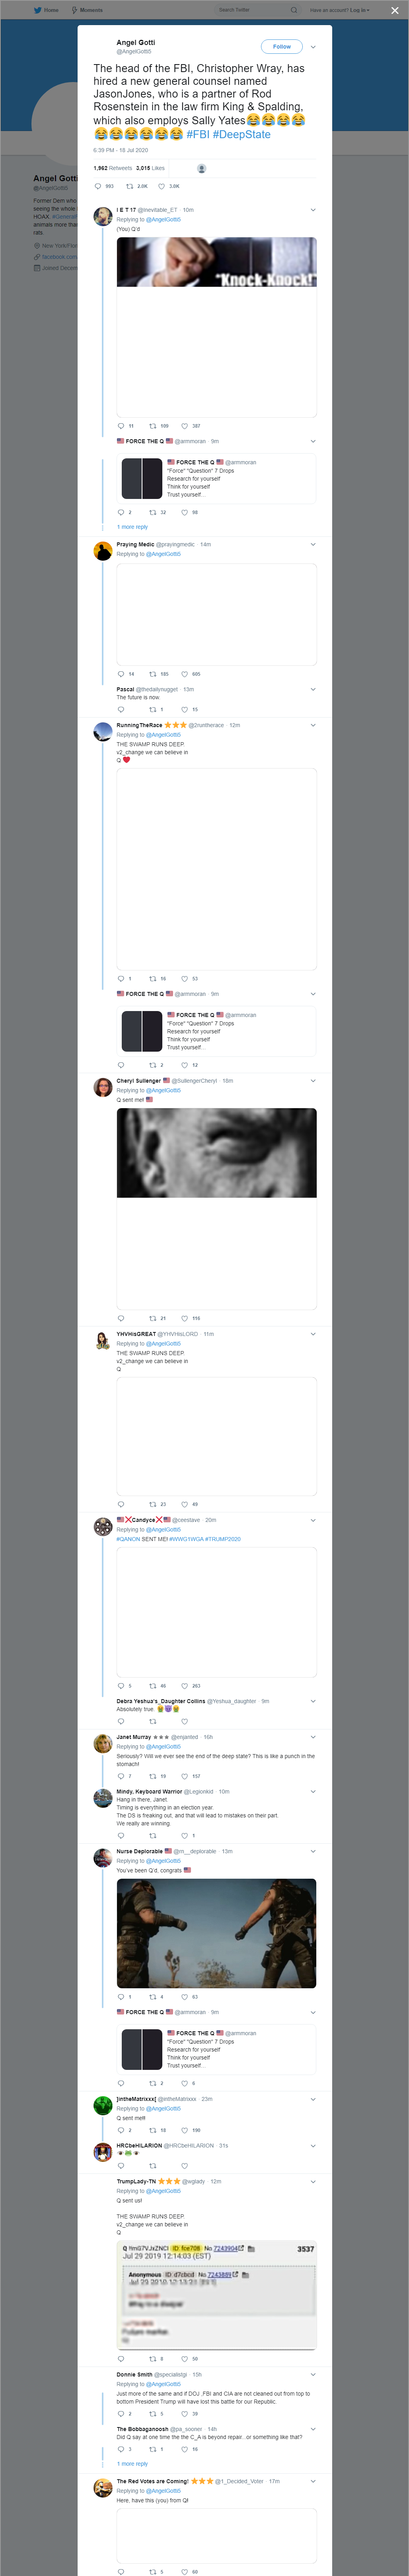
Task: Open the Knock-Knock image in I E T 17's reply
Action: (x=217, y=262)
